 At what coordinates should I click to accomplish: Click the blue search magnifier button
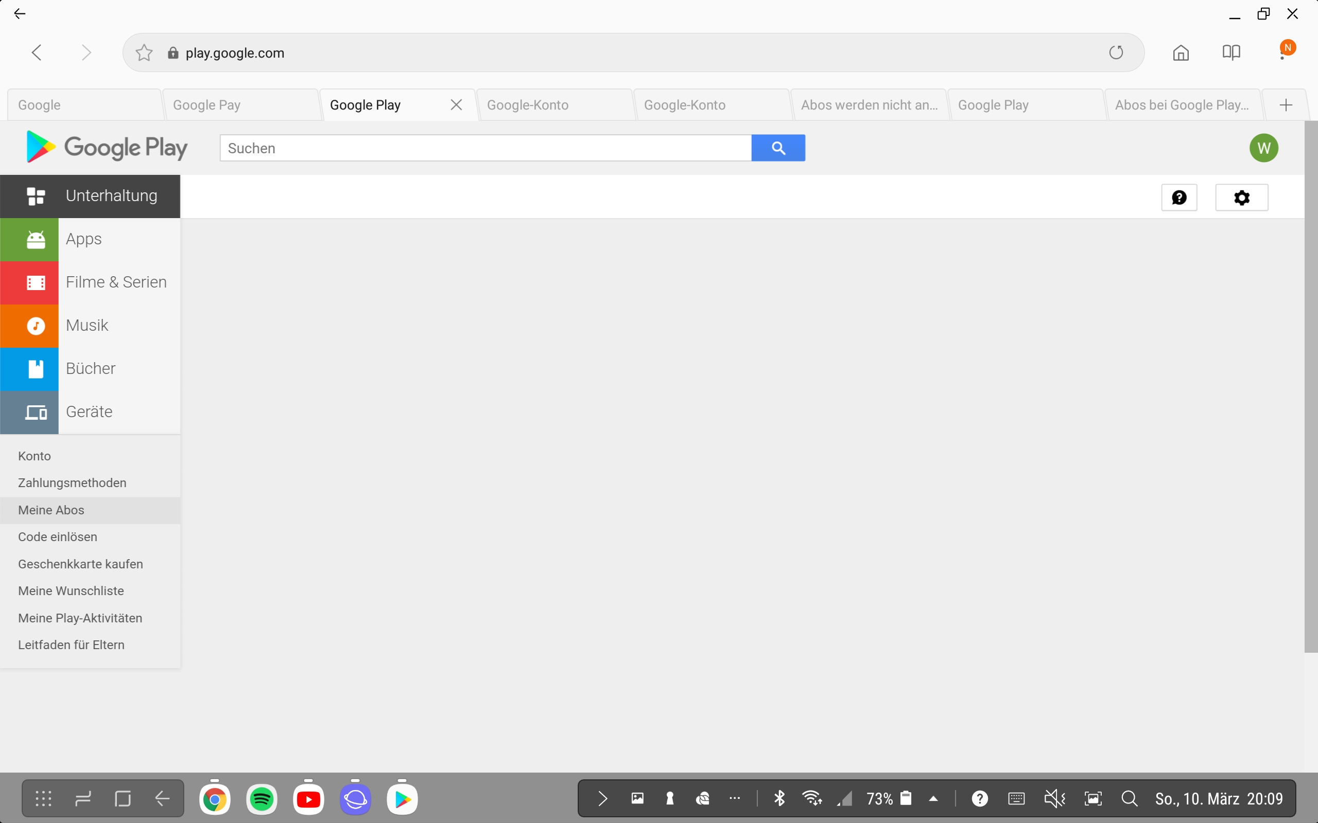point(778,148)
